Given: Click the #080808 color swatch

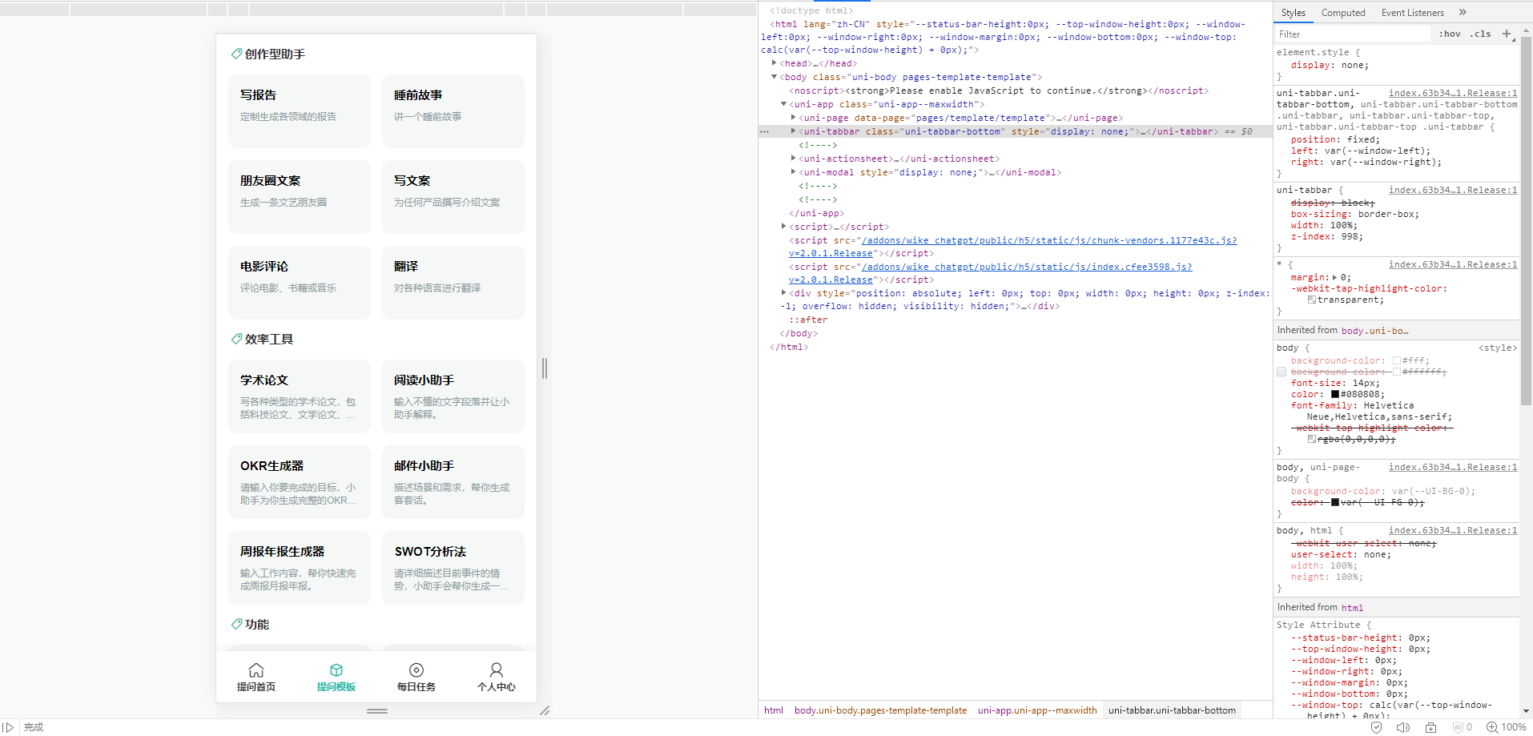Looking at the screenshot, I should 1335,394.
